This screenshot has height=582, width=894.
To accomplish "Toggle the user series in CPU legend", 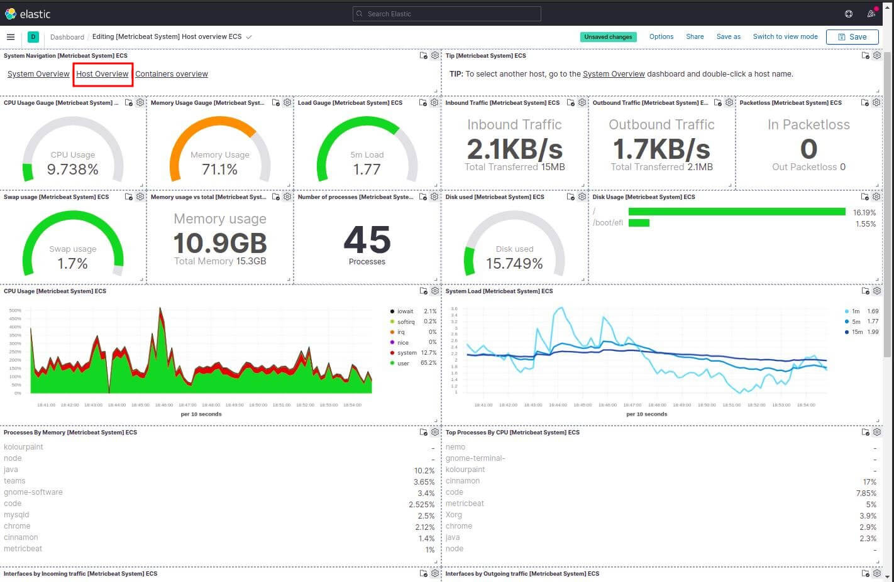I will 403,364.
